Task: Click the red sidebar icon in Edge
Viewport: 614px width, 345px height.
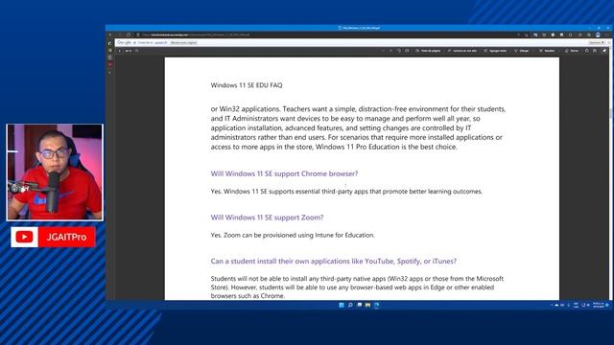Action: pyautogui.click(x=109, y=64)
